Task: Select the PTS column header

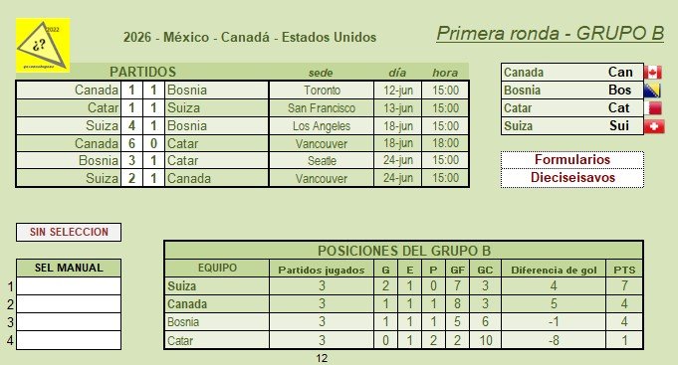Action: [624, 270]
